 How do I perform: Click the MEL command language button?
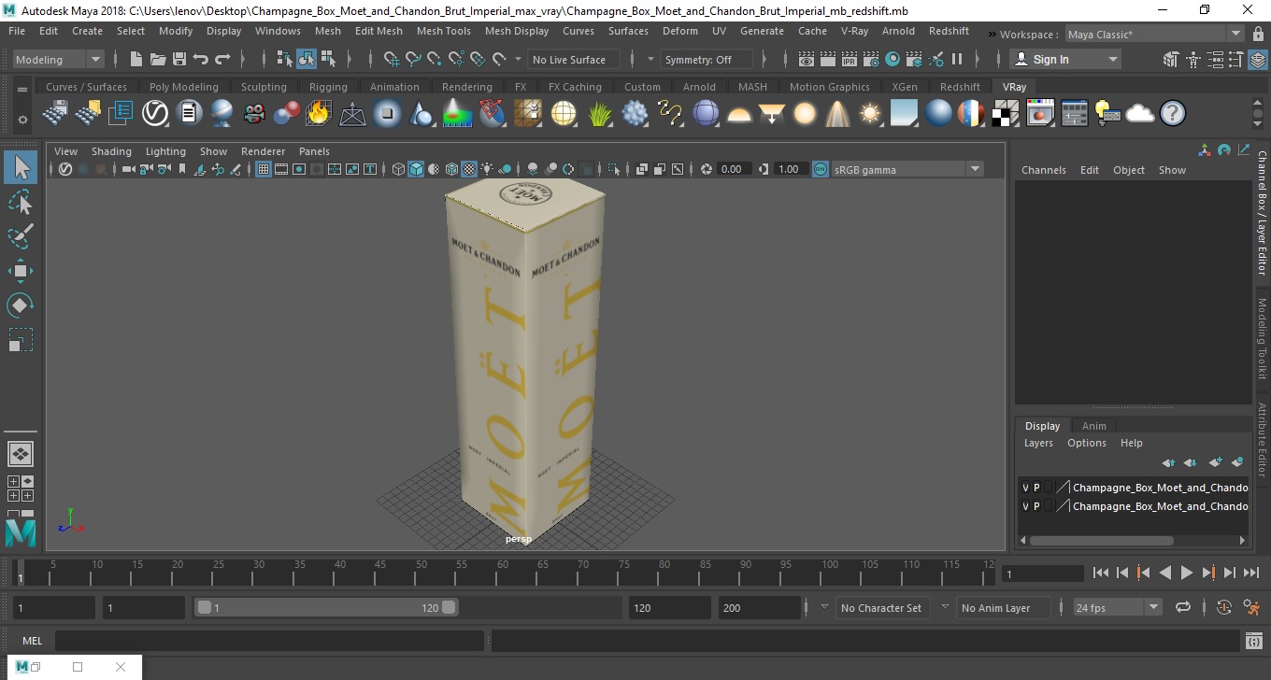pyautogui.click(x=32, y=641)
